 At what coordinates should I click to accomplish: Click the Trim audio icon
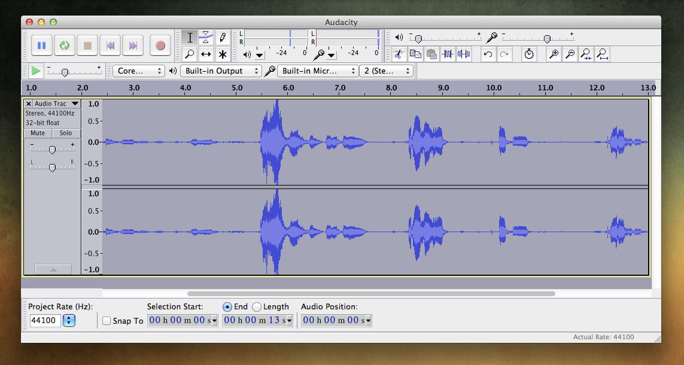[448, 54]
